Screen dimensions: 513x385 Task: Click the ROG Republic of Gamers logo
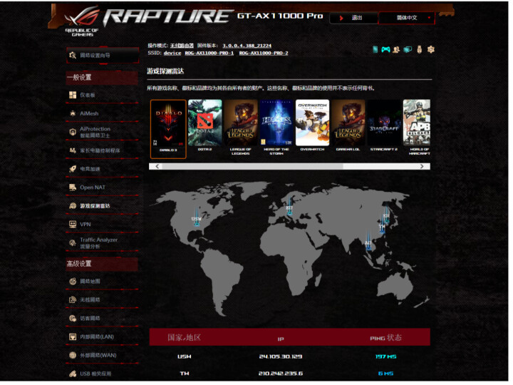click(82, 22)
